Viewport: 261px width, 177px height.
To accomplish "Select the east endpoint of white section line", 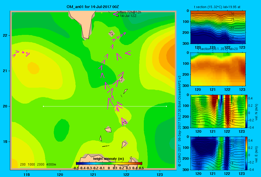I will 167,106.
